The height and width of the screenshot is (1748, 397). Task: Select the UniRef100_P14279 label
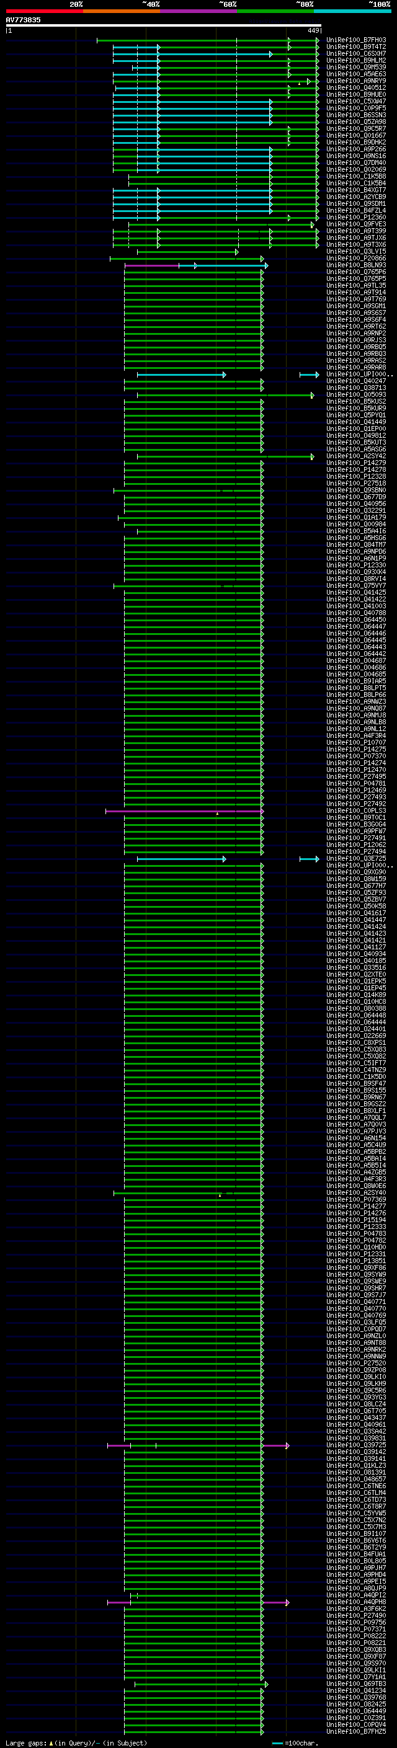pos(356,463)
